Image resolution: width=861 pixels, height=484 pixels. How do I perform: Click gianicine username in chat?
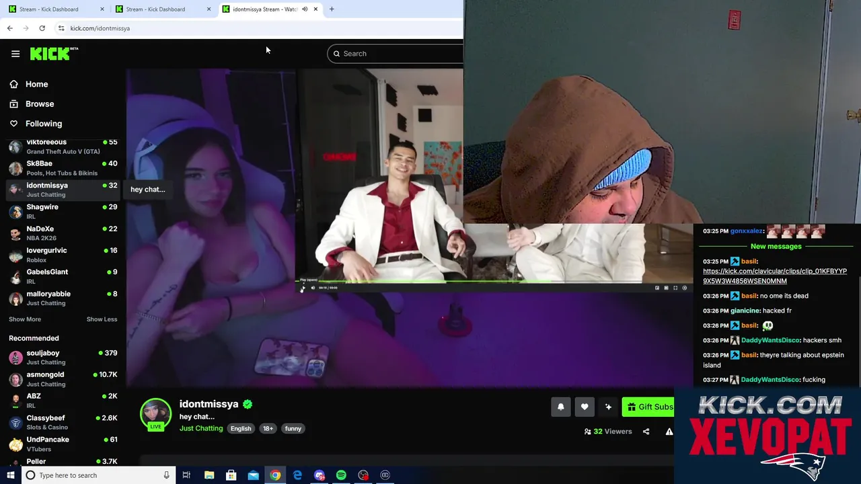coord(745,311)
